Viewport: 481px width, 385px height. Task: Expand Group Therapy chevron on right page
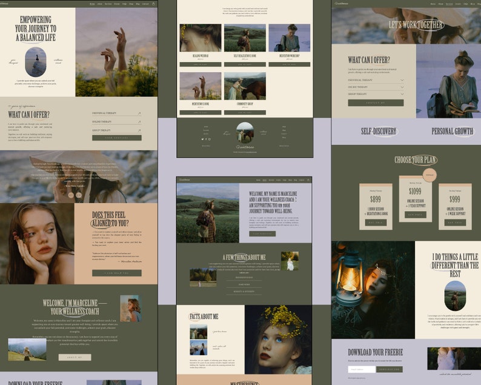[402, 94]
